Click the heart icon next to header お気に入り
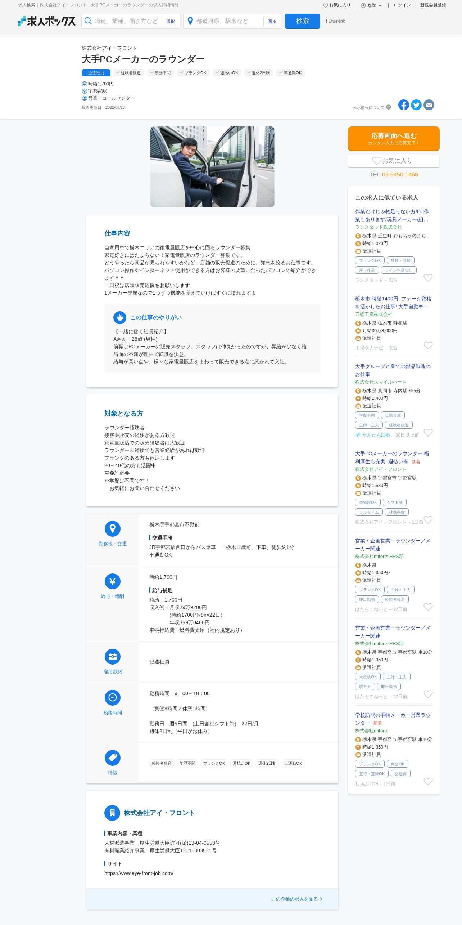The image size is (462, 925). click(326, 5)
